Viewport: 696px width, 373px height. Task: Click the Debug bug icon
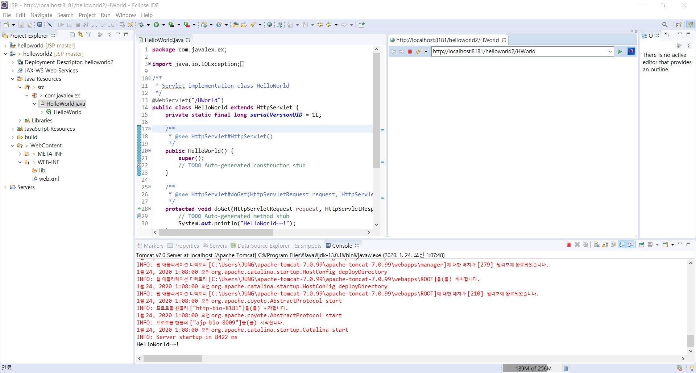pyautogui.click(x=141, y=25)
